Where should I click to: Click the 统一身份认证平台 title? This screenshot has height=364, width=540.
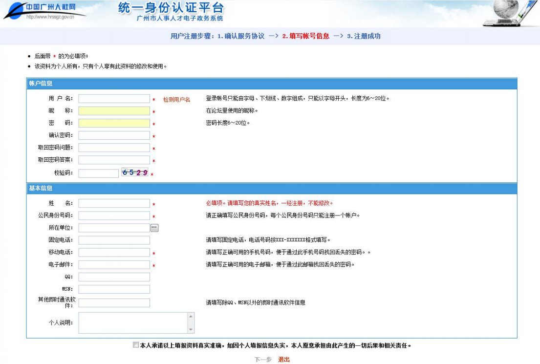click(171, 8)
